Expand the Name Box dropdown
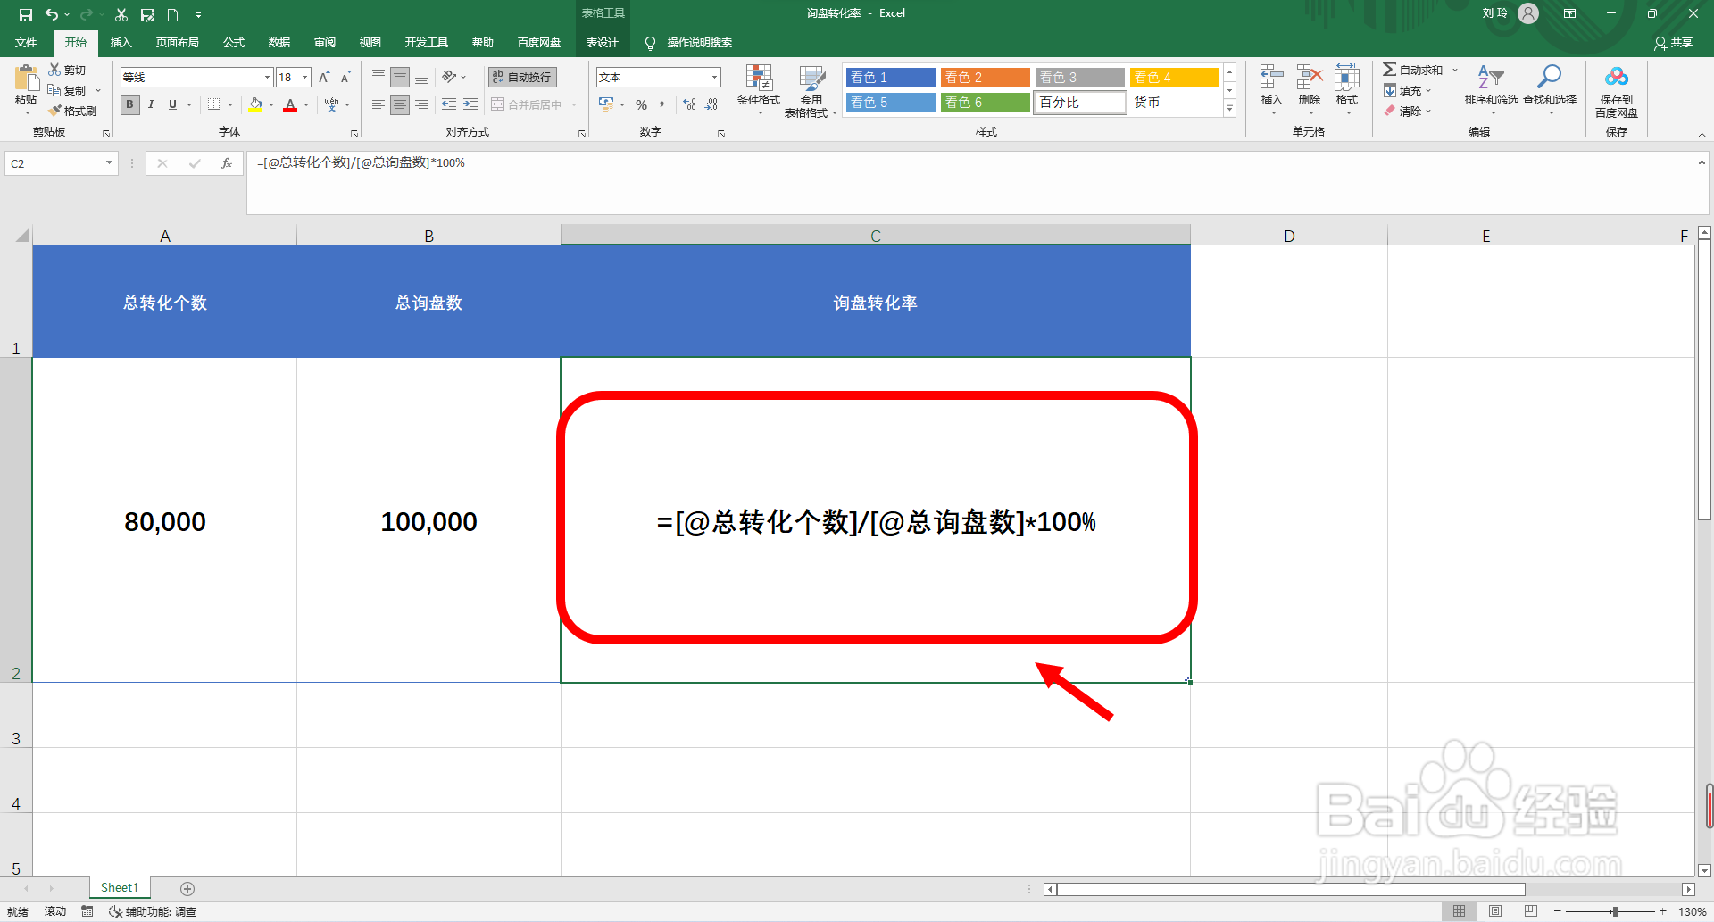Viewport: 1714px width, 922px height. tap(109, 163)
